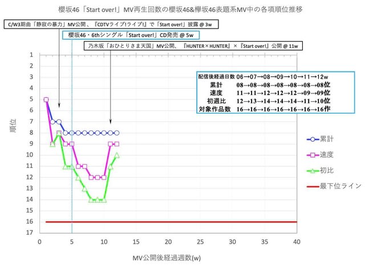Image resolution: width=365 pixels, height=267 pixels.
Task: Click the 初週比 row in info table
Action: pos(269,101)
